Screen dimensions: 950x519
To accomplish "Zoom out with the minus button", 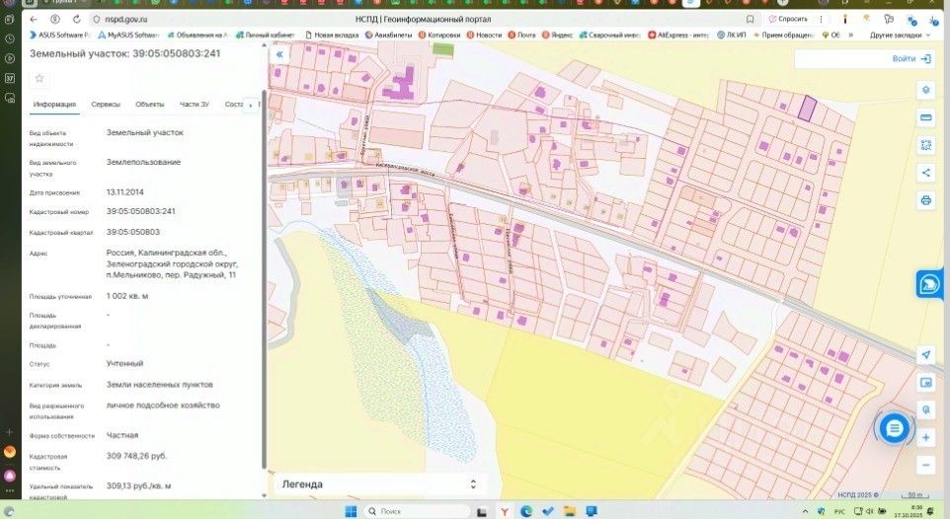I will (x=926, y=465).
